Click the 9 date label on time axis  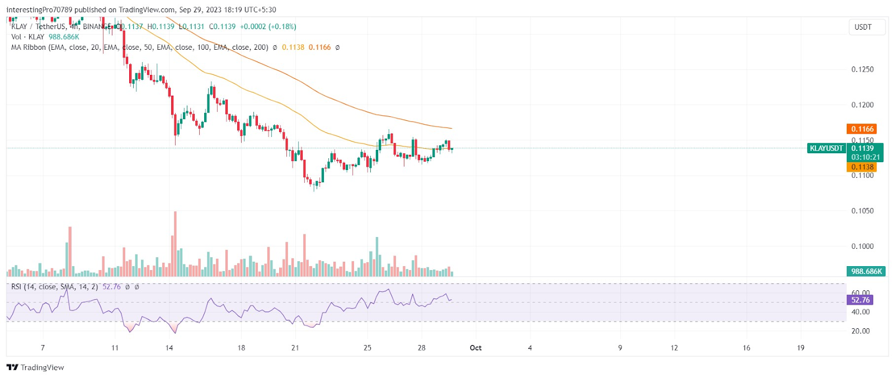(x=620, y=348)
